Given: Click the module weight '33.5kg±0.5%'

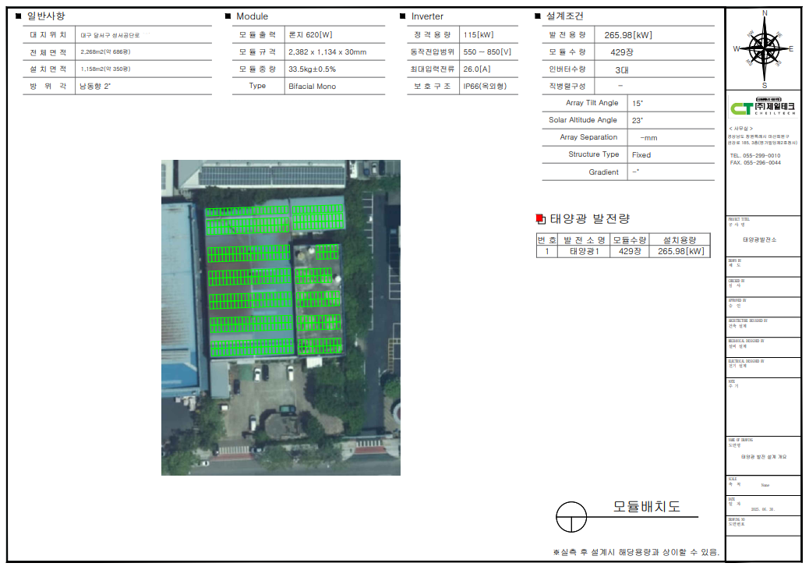Looking at the screenshot, I should click(x=312, y=69).
